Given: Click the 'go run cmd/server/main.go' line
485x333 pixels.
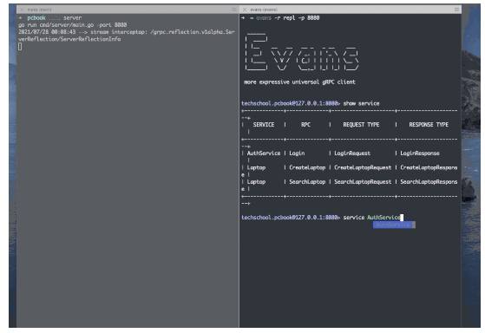Looking at the screenshot, I should coord(72,25).
